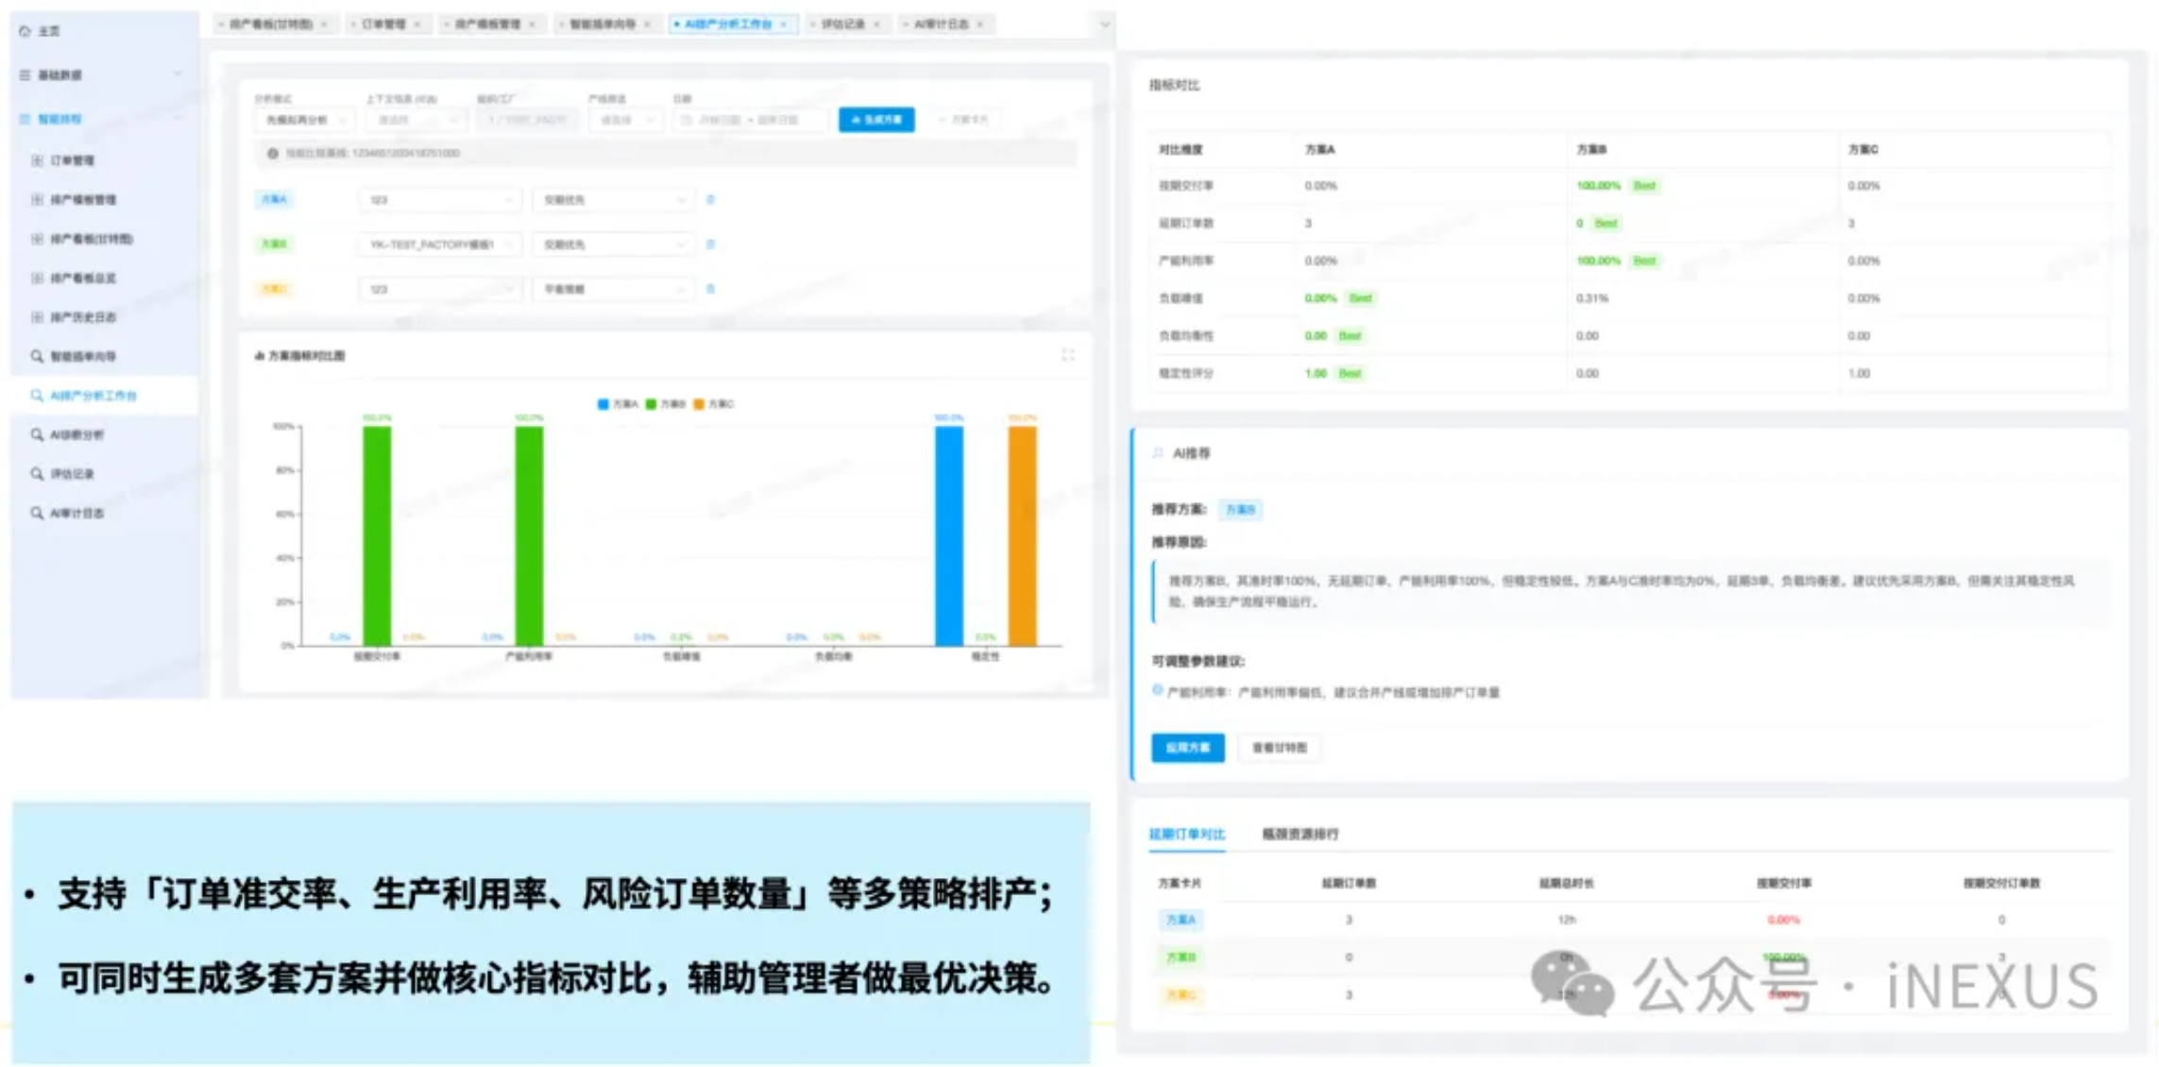Switch to 智能插单向导 top tab
Screen dimensions: 2159x1067
pos(603,24)
